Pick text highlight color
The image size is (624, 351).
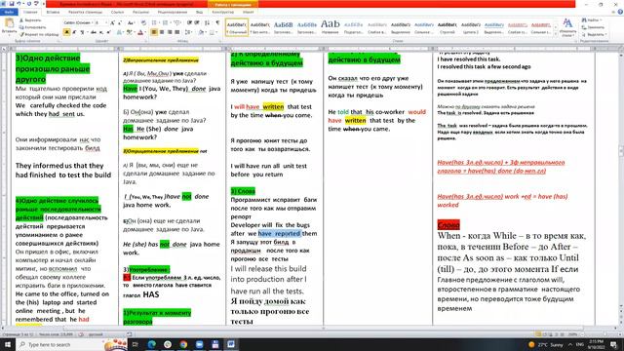point(130,32)
